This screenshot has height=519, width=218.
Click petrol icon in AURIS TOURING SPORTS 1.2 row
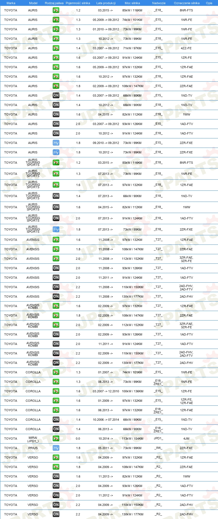click(x=56, y=163)
